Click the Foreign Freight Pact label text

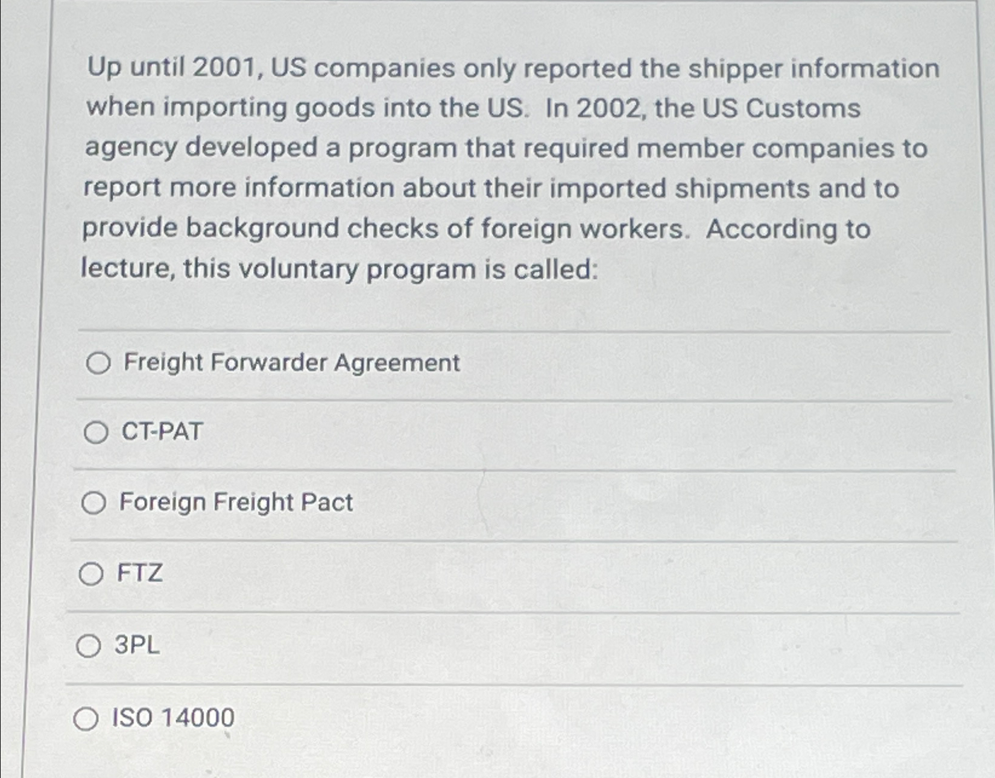click(x=235, y=503)
